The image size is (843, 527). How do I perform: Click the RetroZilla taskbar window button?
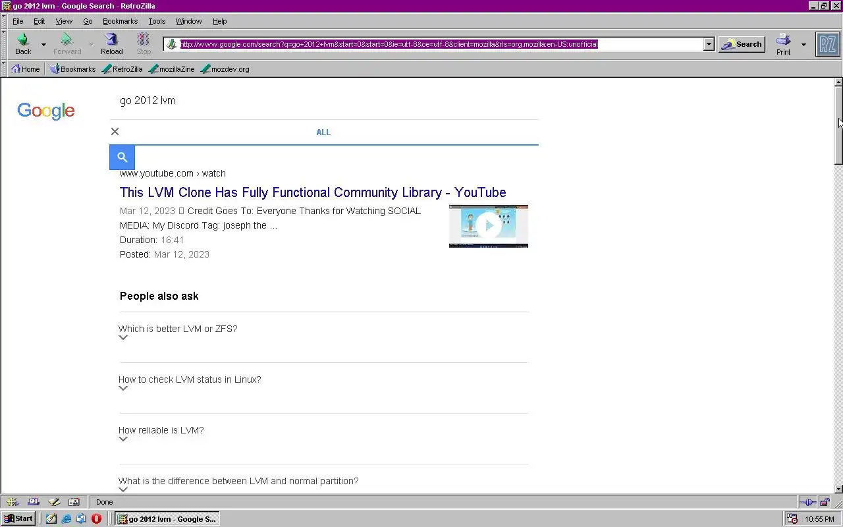click(167, 518)
